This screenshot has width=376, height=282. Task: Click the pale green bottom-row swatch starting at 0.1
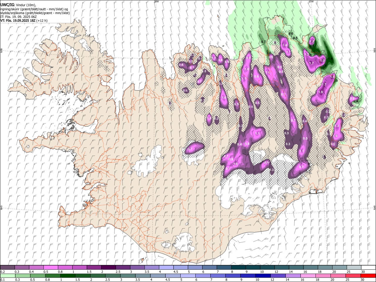point(8,276)
